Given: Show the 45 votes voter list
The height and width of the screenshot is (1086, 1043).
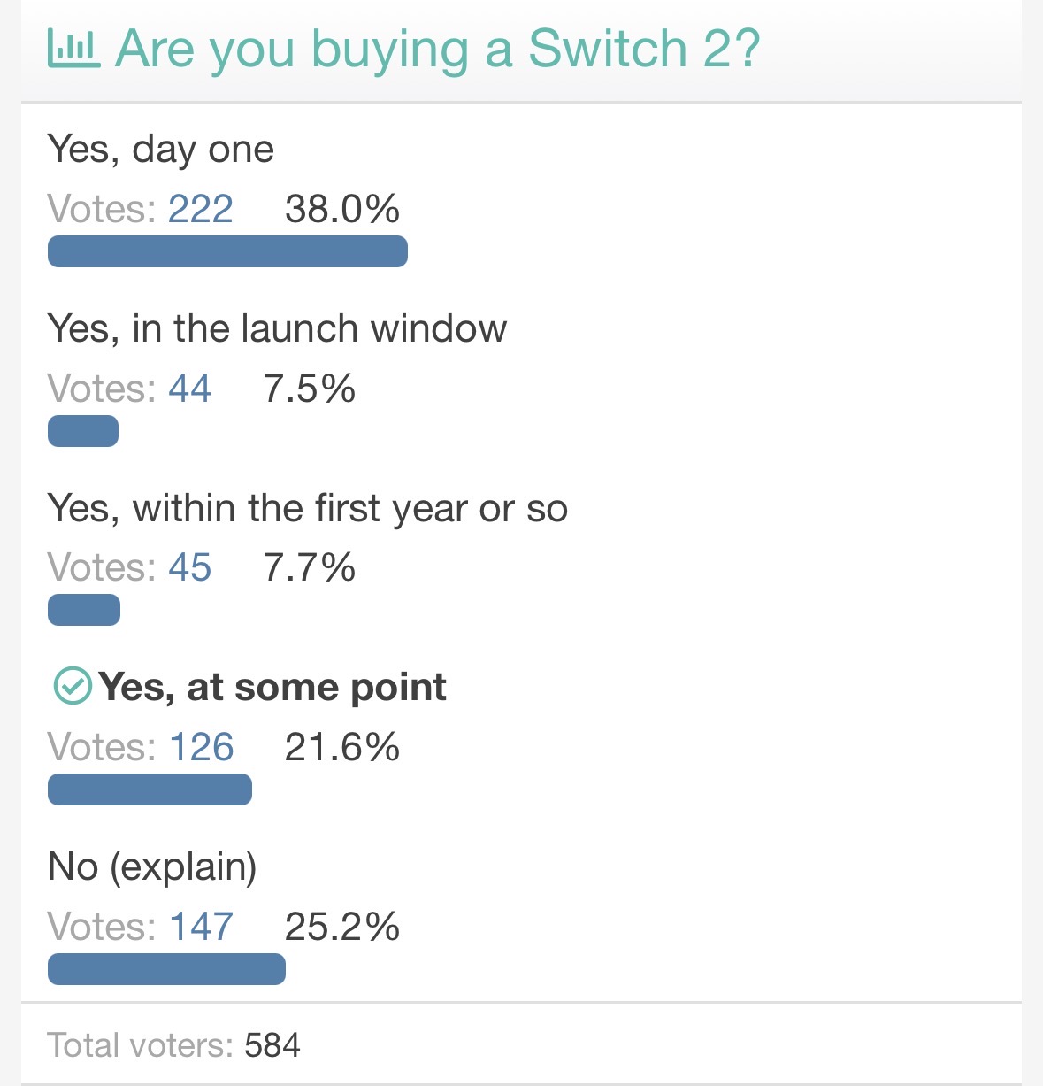Looking at the screenshot, I should [190, 567].
